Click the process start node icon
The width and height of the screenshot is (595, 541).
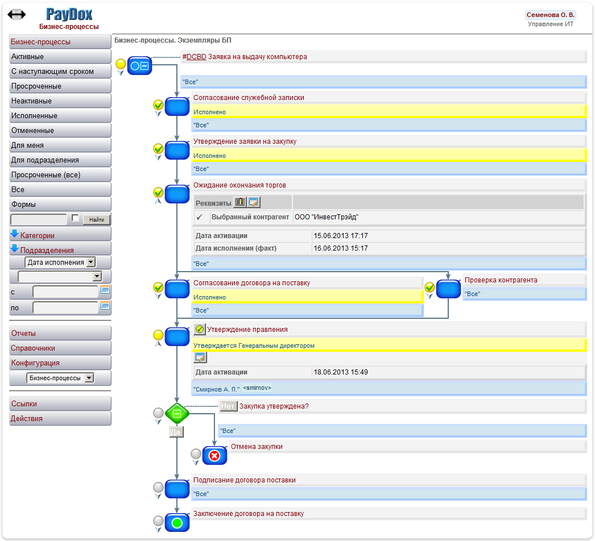140,66
